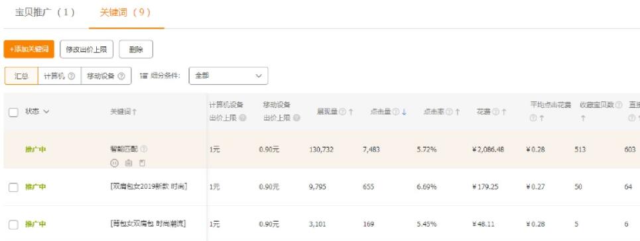Select the 计算机 view tab
This screenshot has width=640, height=241.
[x=60, y=76]
